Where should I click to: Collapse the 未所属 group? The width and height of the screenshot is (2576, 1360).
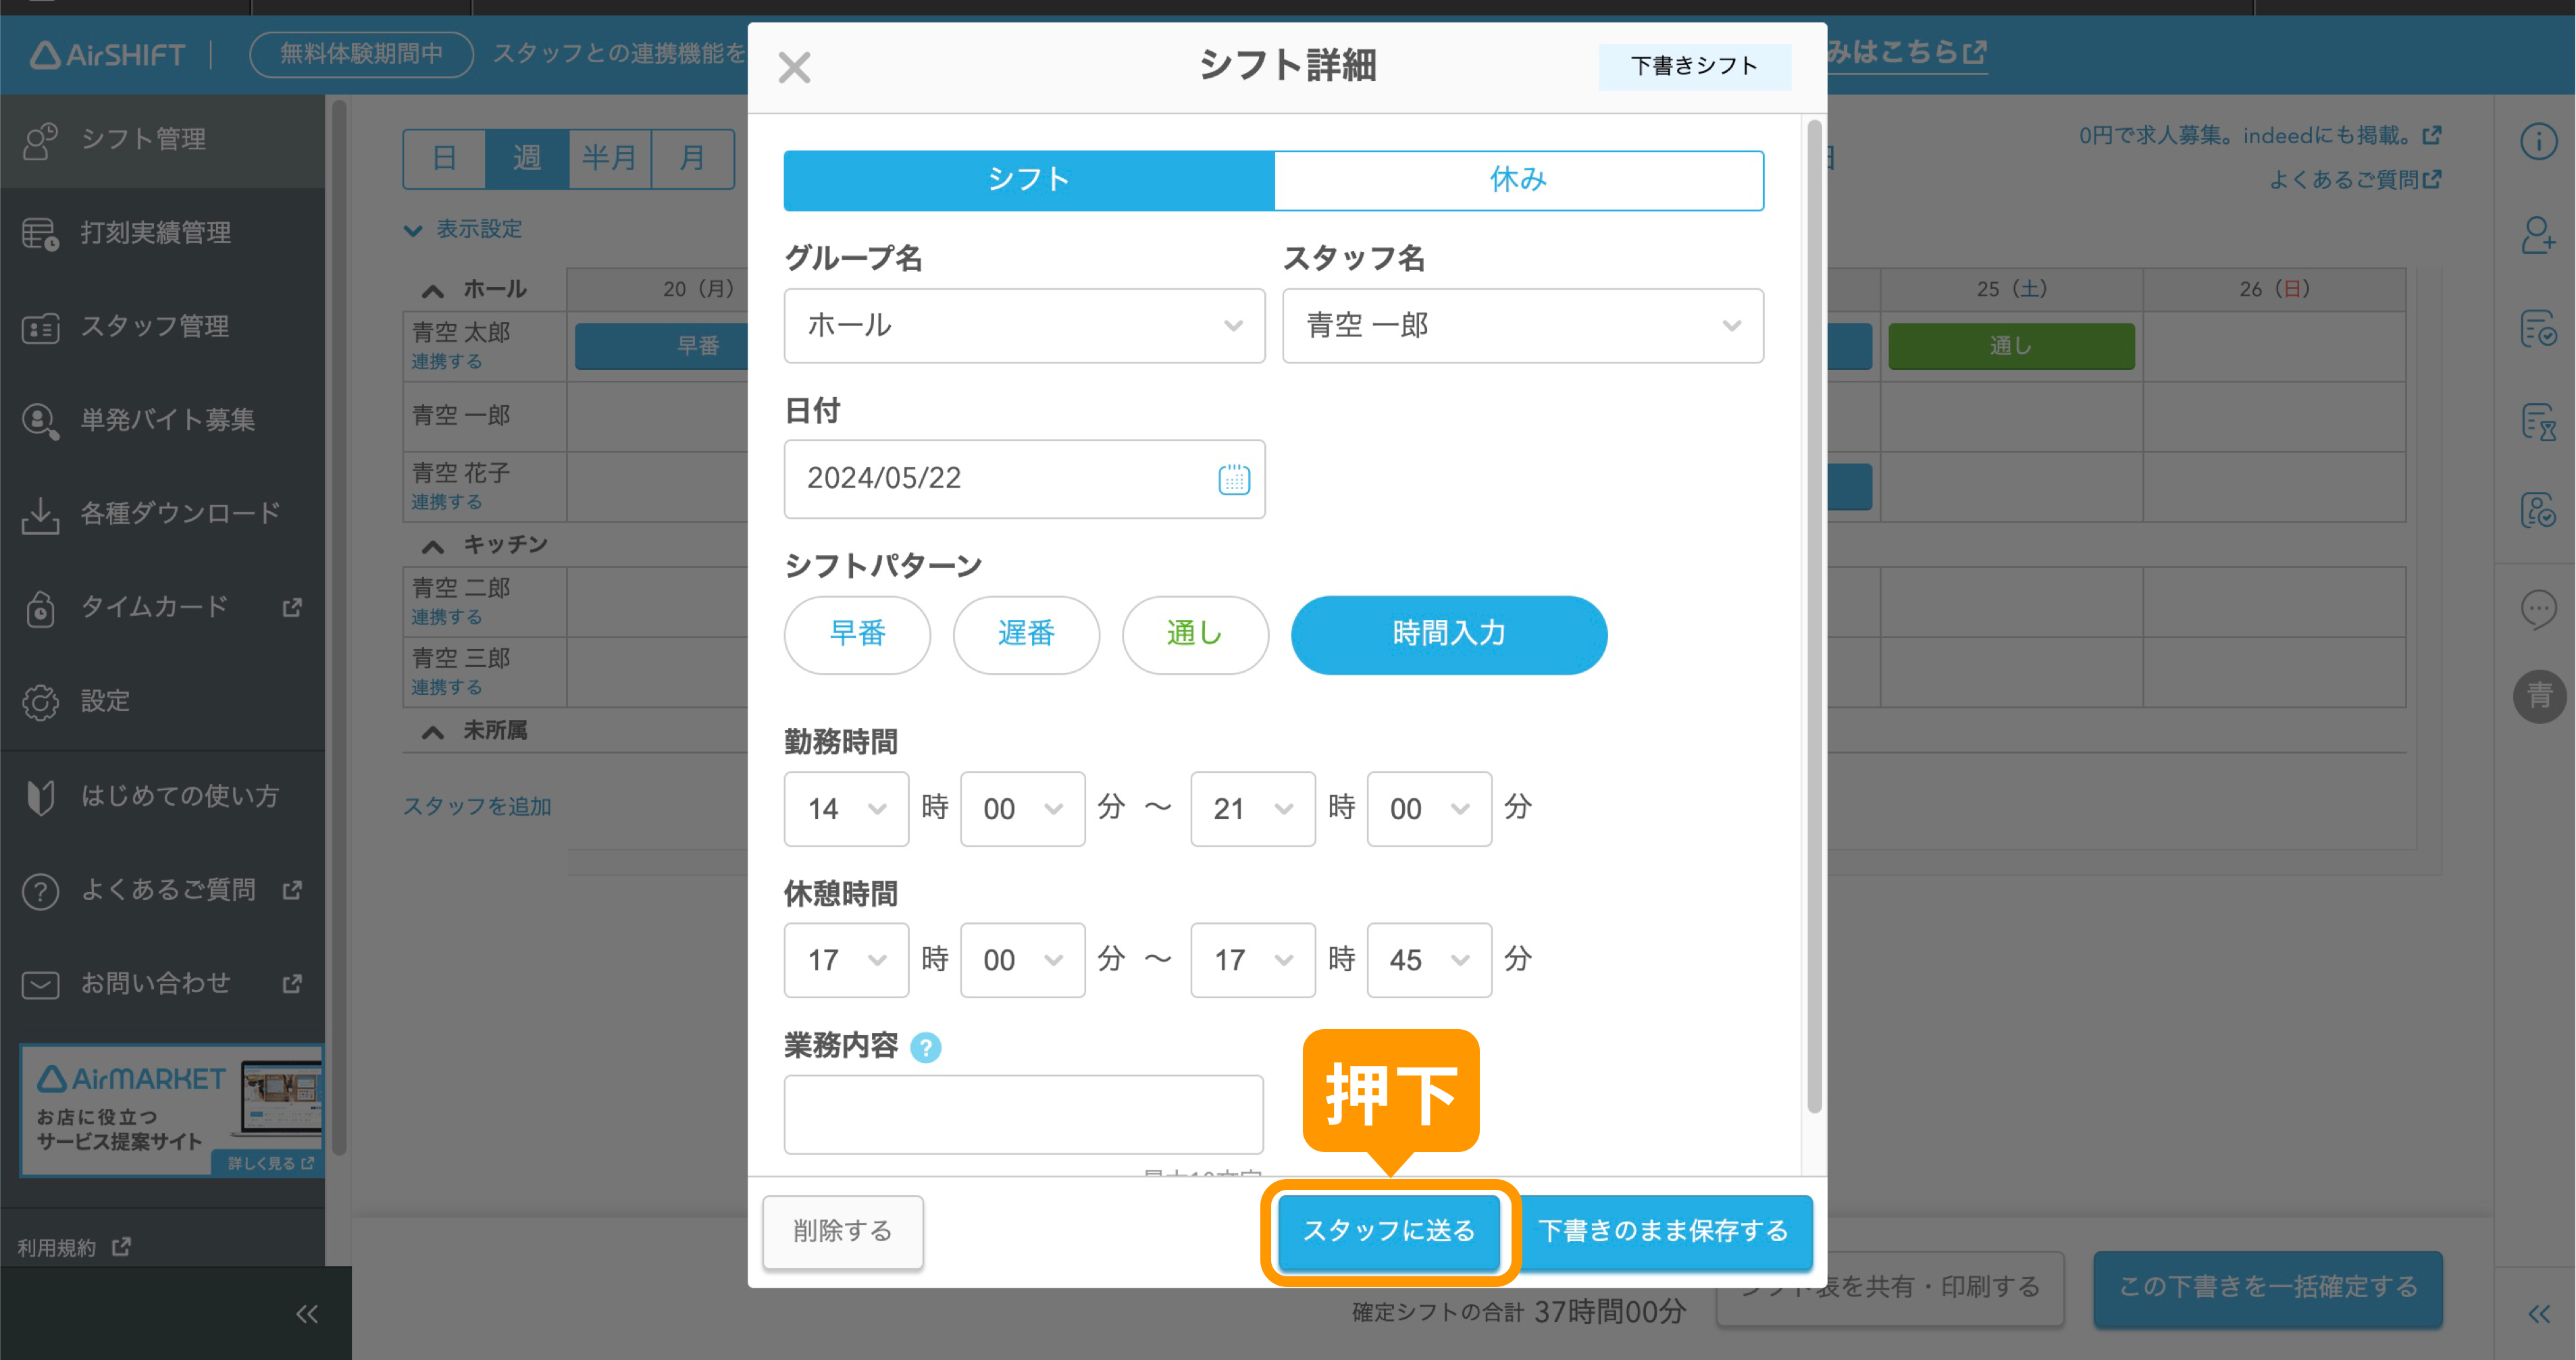pos(432,732)
